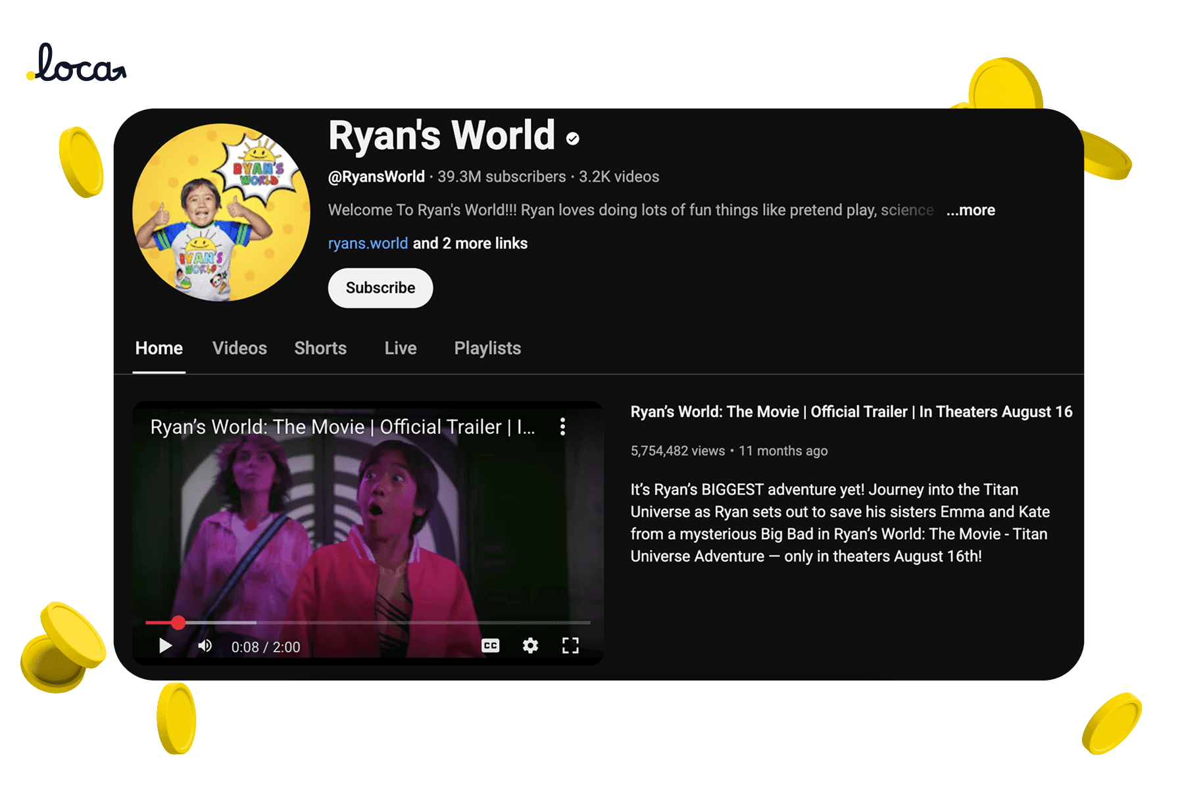Click the 0:08 / 2:00 time display

pos(266,647)
